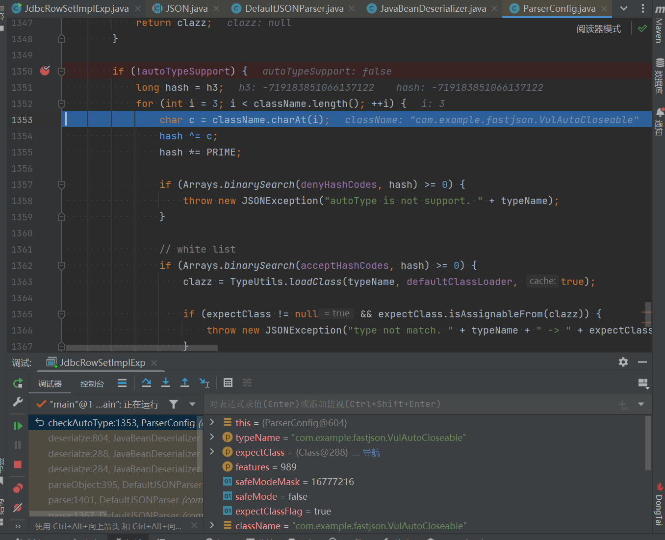The width and height of the screenshot is (665, 540).
Task: Click the variables pane vertical scrollbar
Action: (x=648, y=443)
